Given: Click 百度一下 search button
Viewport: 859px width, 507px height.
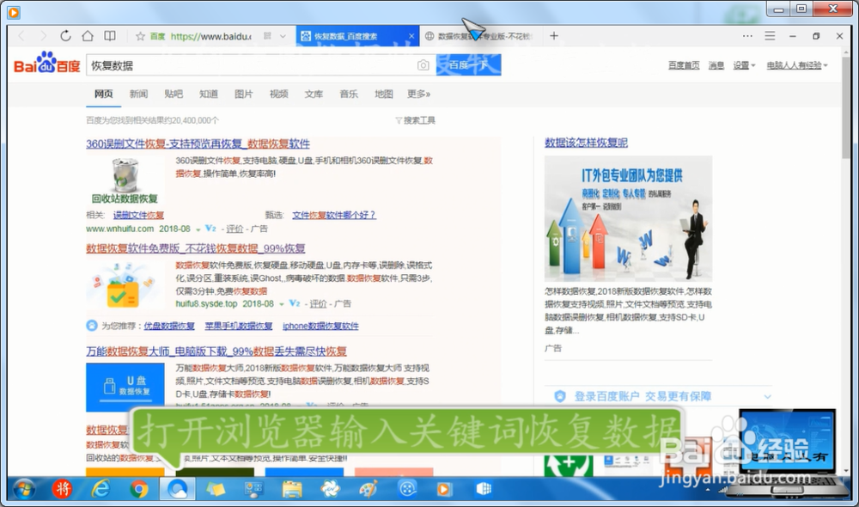Looking at the screenshot, I should [468, 65].
